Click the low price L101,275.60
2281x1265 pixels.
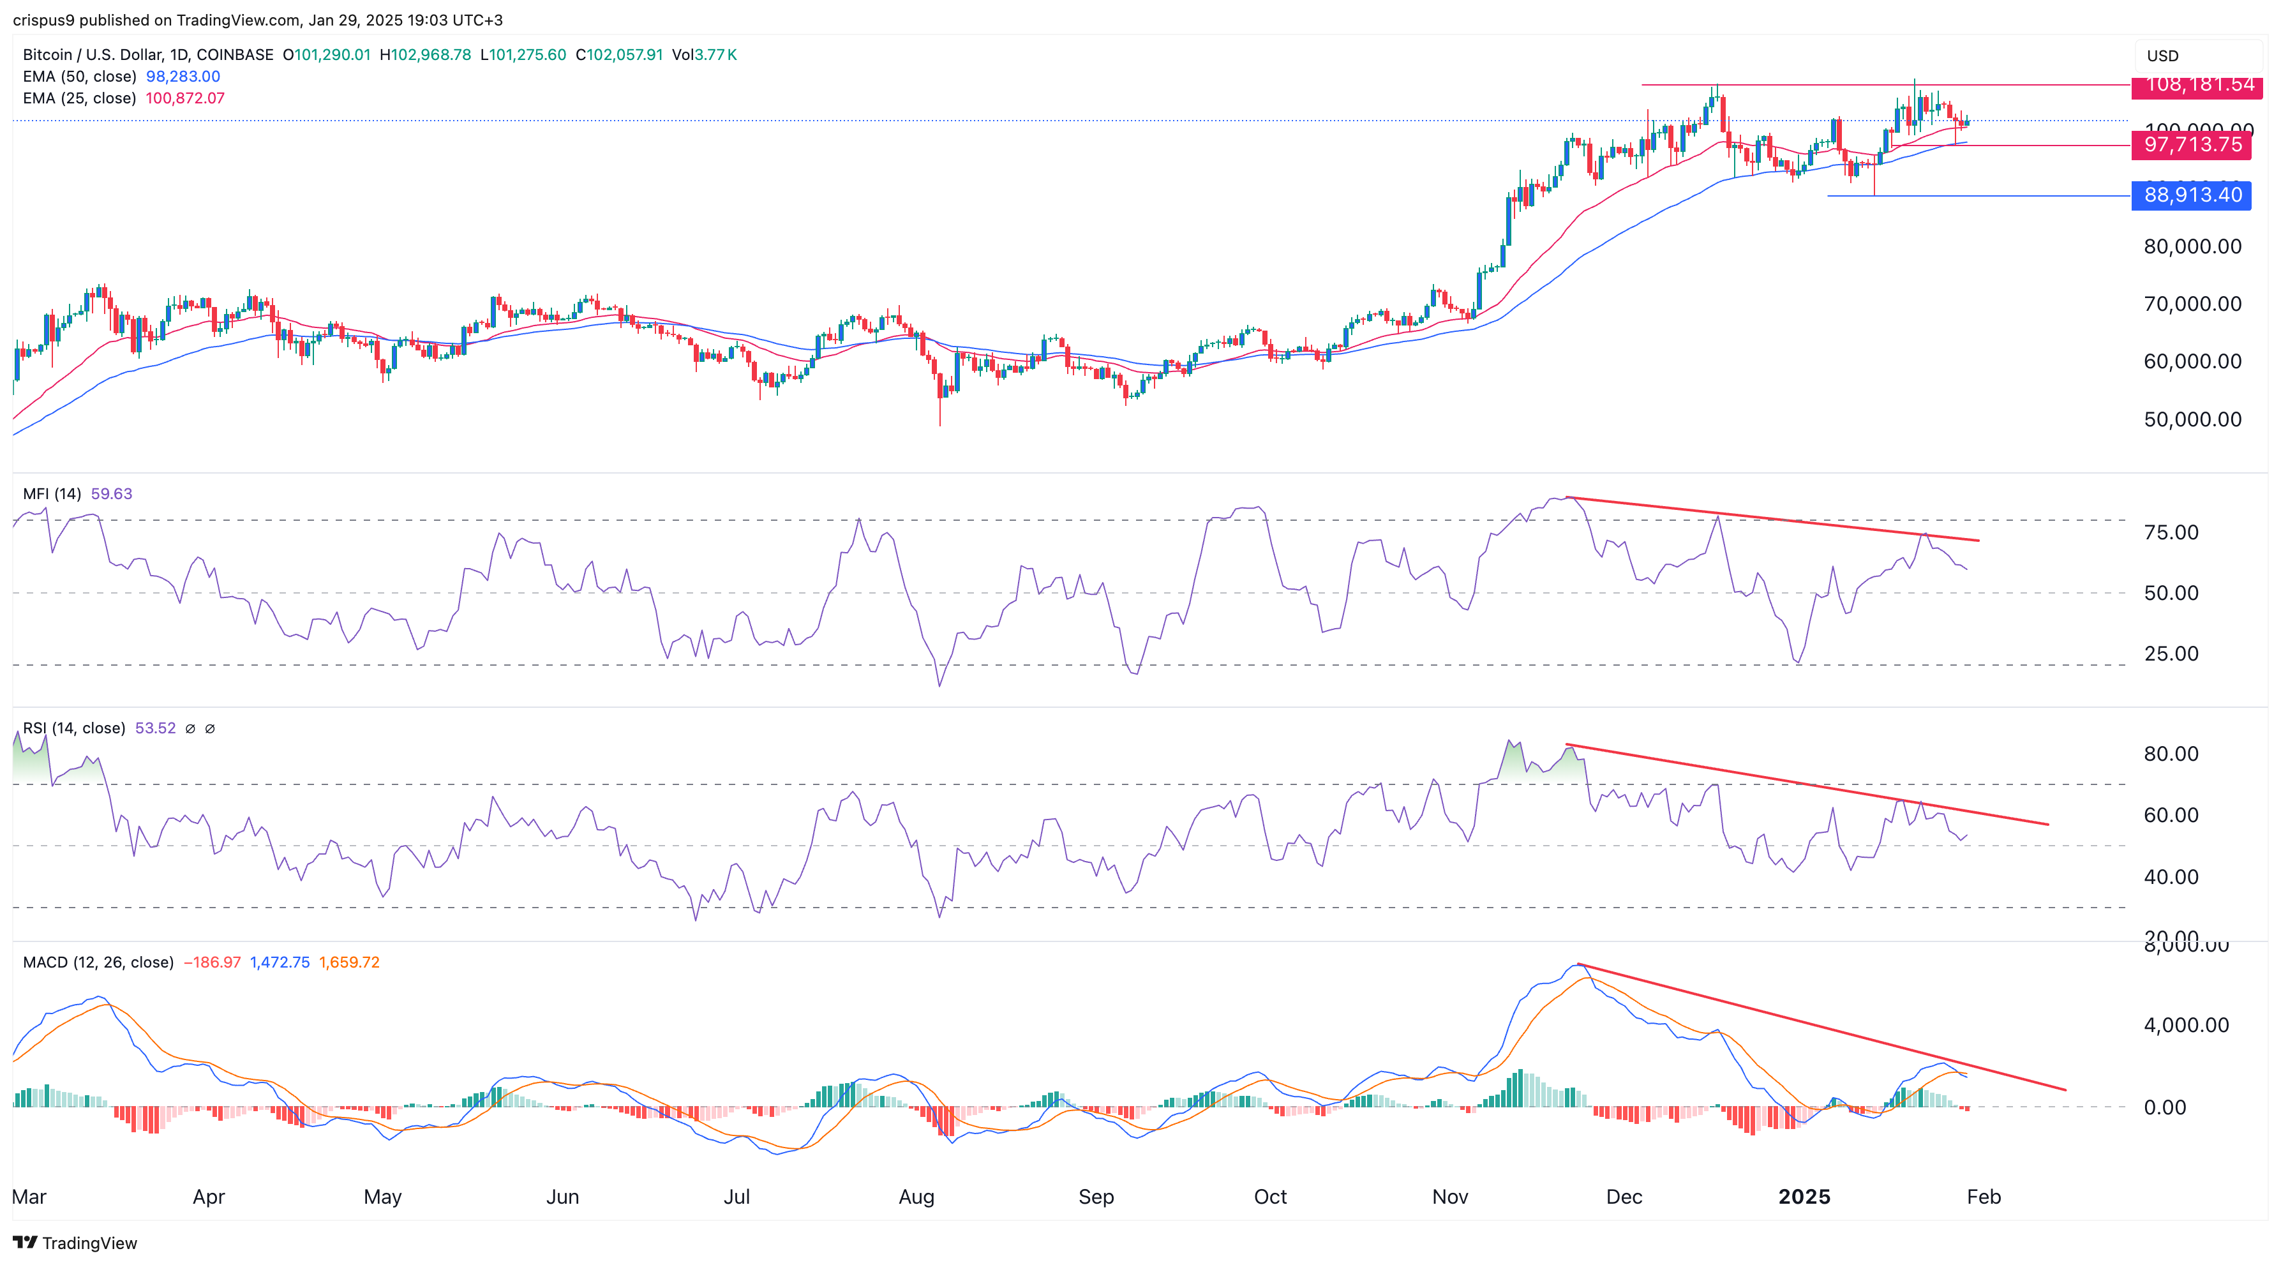(x=523, y=55)
